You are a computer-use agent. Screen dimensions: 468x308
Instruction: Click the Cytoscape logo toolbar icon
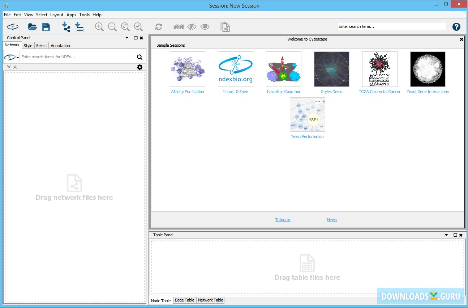13,27
